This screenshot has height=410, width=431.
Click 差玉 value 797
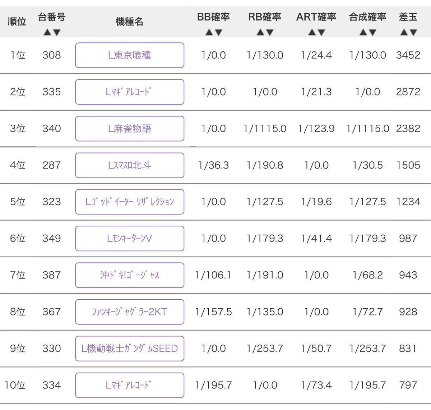[408, 385]
